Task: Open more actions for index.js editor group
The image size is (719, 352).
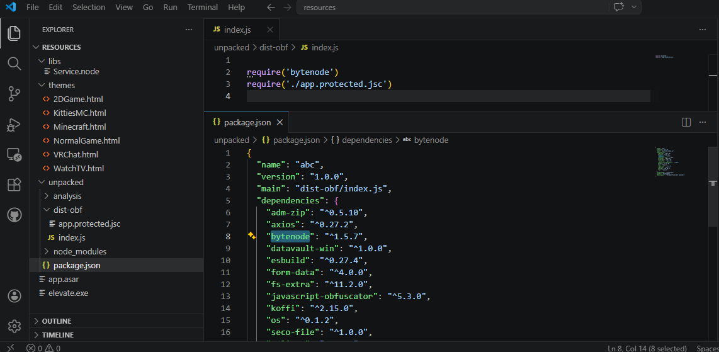Action: point(703,30)
